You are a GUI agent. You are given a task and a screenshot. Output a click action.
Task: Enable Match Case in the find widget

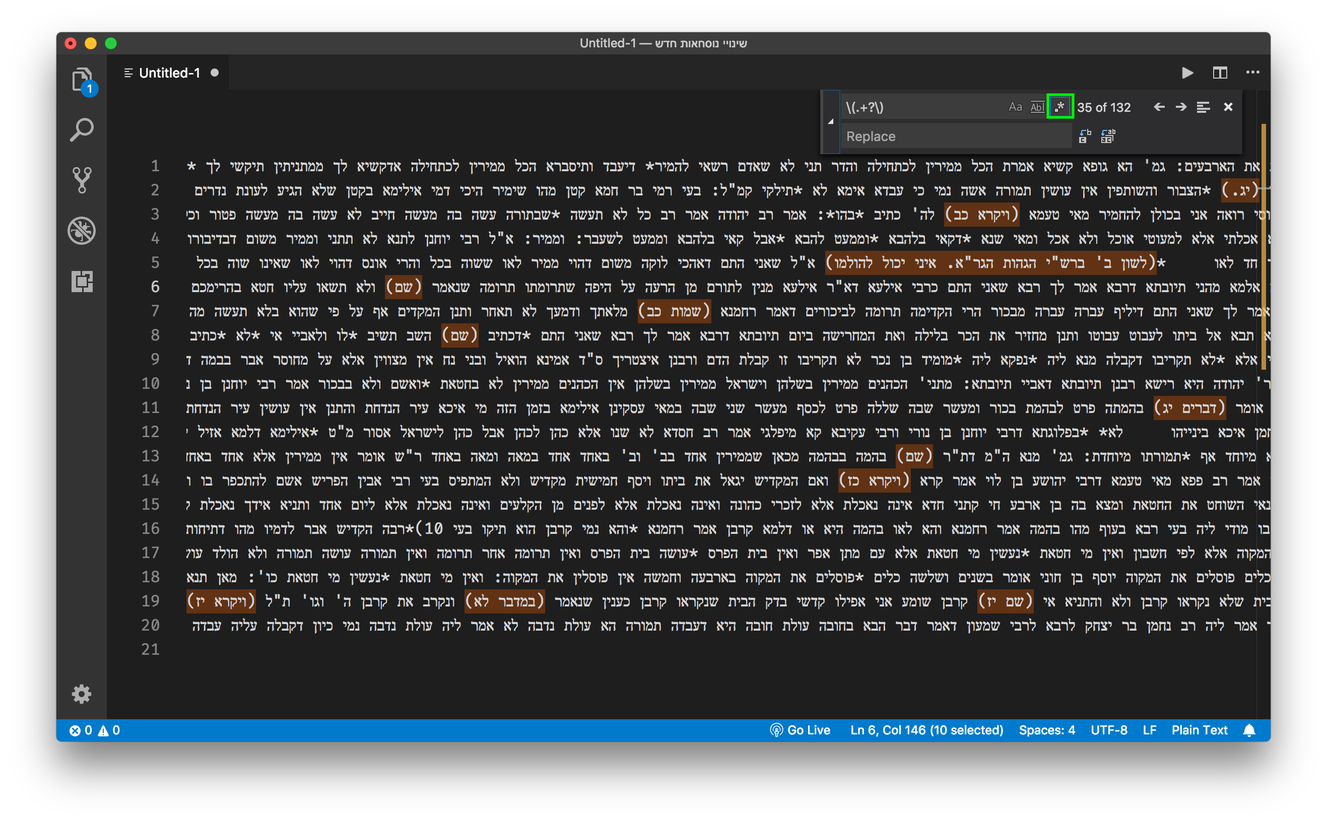pyautogui.click(x=1016, y=107)
